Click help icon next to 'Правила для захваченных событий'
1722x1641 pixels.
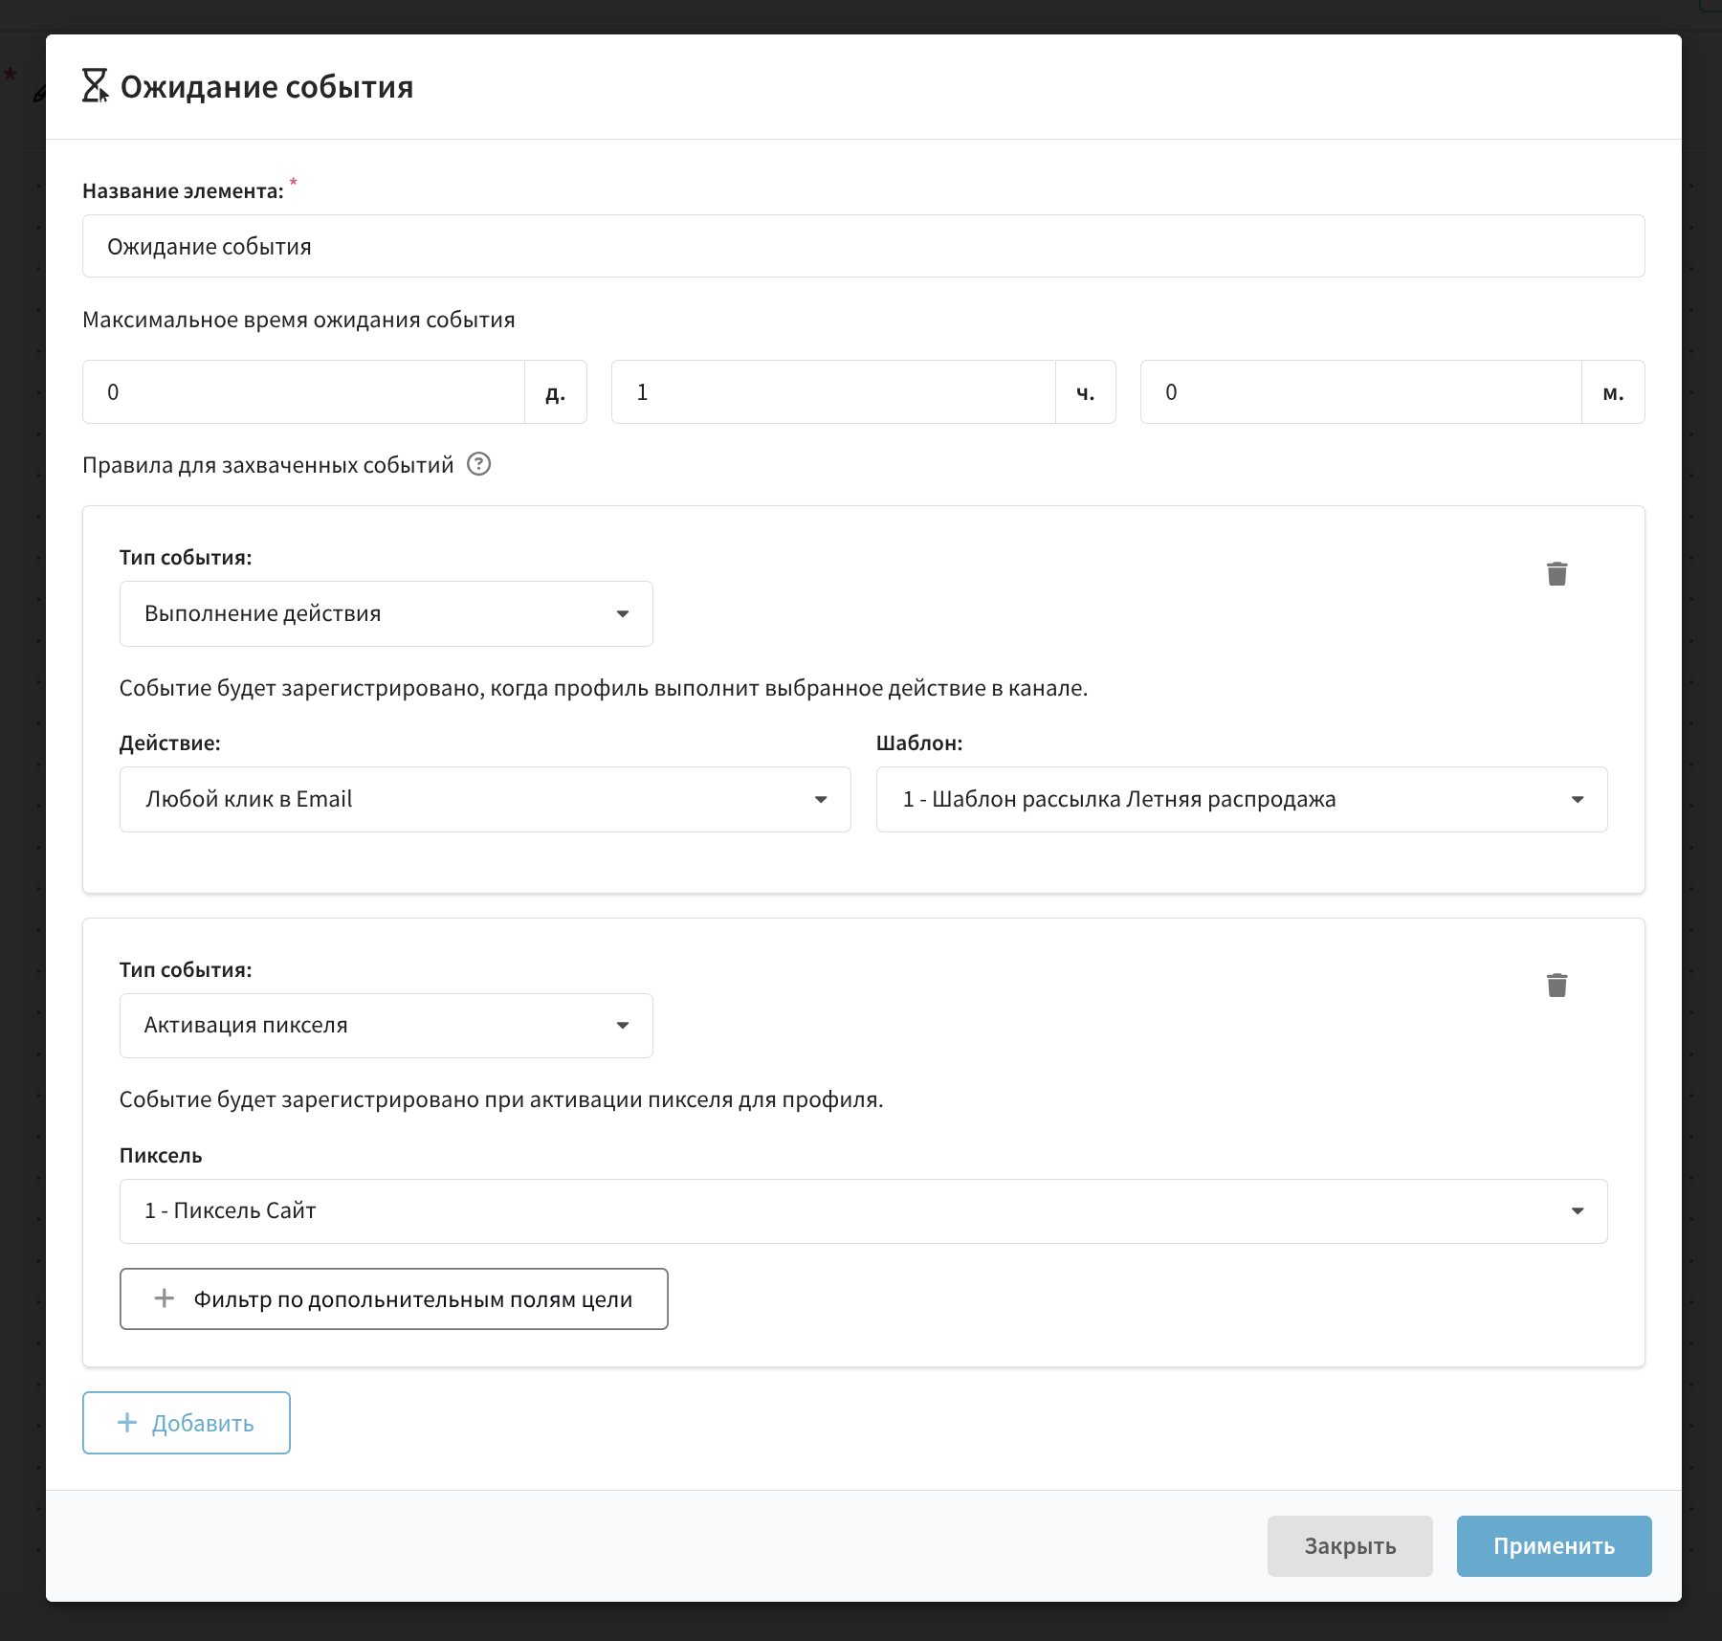[478, 464]
